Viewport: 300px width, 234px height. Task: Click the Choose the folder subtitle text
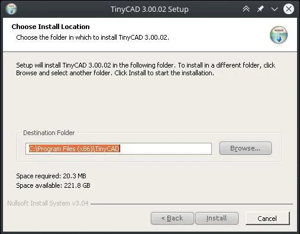pyautogui.click(x=92, y=37)
